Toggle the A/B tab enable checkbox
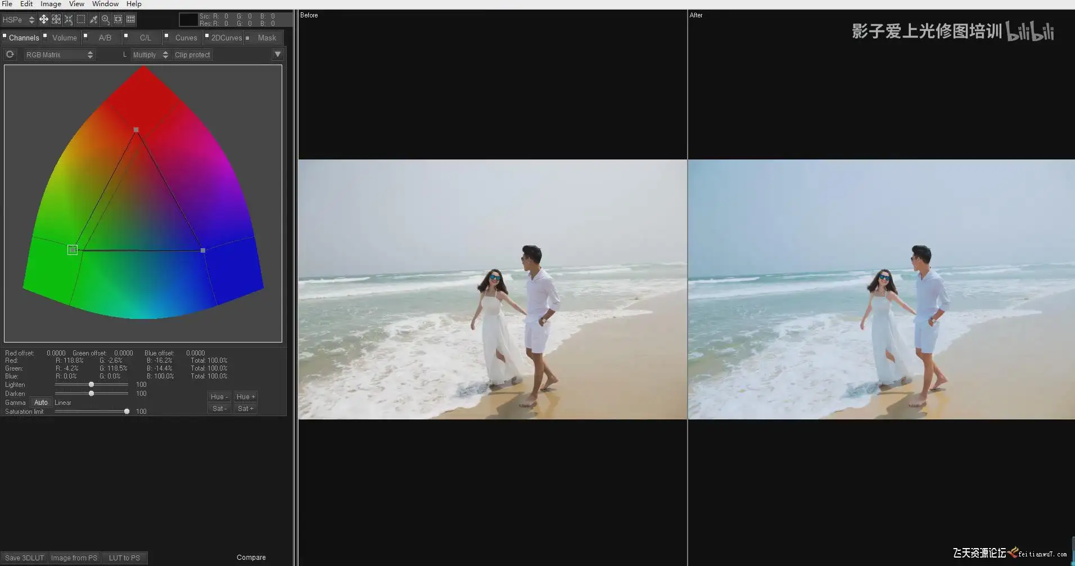 coord(85,35)
